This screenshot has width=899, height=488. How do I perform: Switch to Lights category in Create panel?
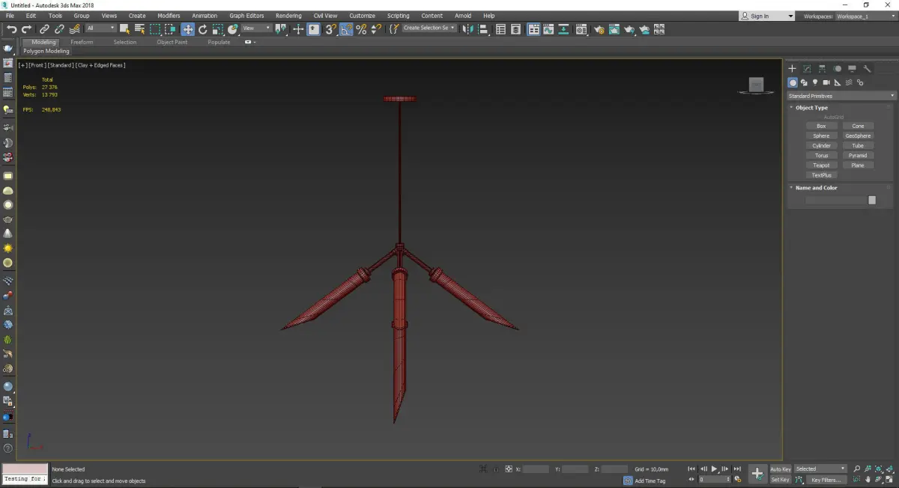814,82
